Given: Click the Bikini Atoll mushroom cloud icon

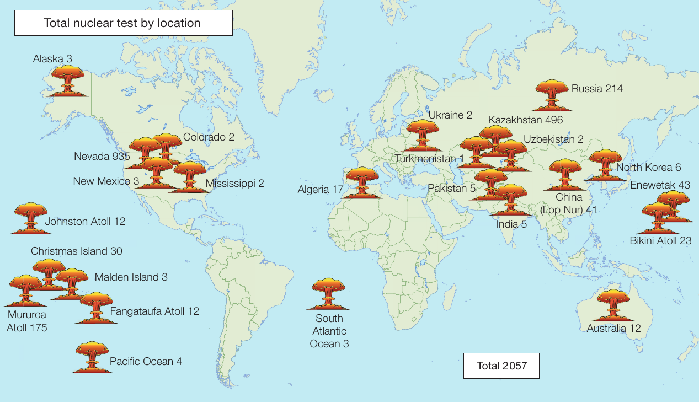Looking at the screenshot, I should [658, 218].
